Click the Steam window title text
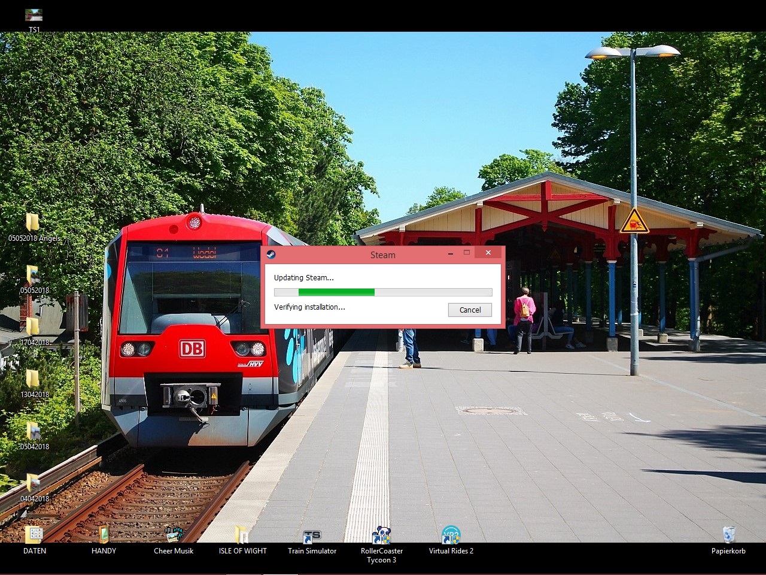 383,255
